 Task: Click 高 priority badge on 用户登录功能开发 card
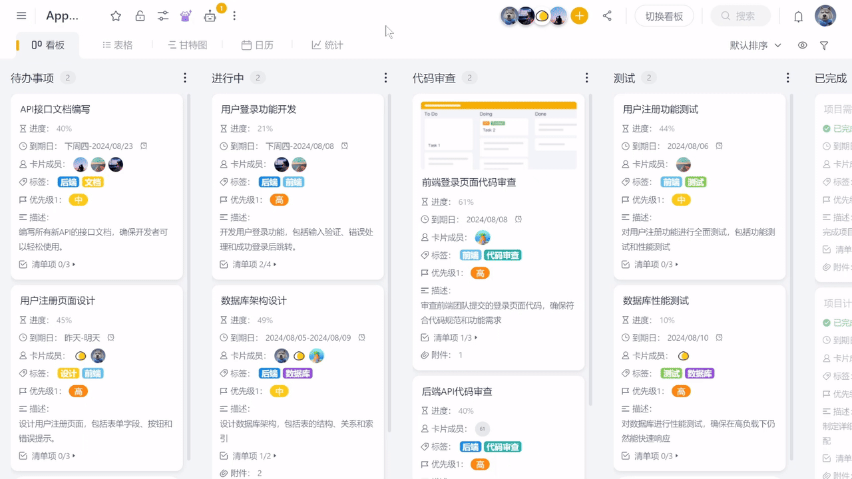(279, 200)
